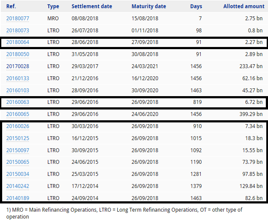Open the 20180064 LTRO reference link
Image resolution: width=268 pixels, height=222 pixels.
pyautogui.click(x=18, y=42)
